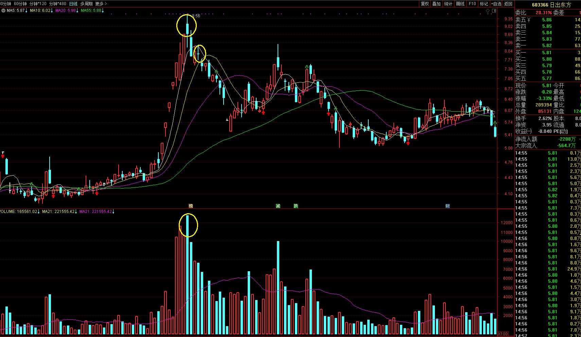Screen dimensions: 581x337
Task: Click the 标记 mark button
Action: point(484,4)
